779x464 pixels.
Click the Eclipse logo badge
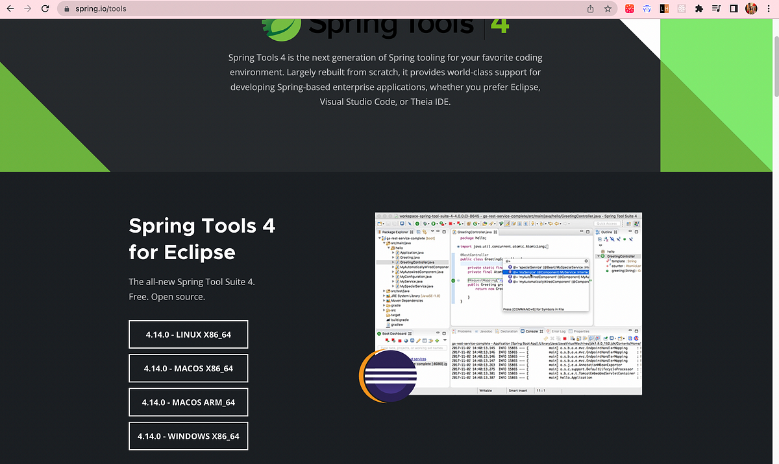click(388, 375)
